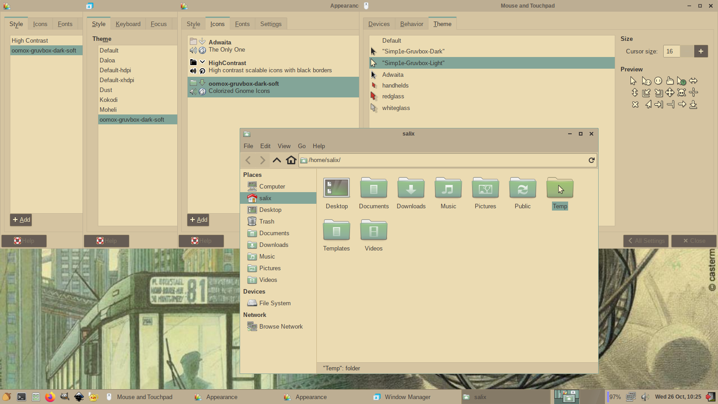
Task: Open the applications menu acorn icon
Action: pos(7,397)
